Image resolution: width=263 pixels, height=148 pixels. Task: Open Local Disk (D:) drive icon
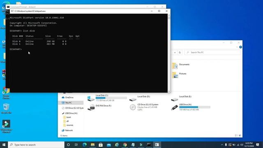pyautogui.click(x=133, y=99)
